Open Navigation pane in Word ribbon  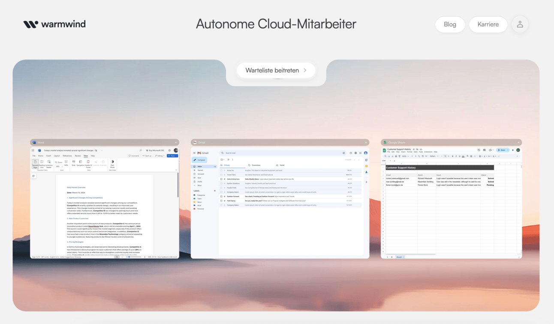click(80, 163)
